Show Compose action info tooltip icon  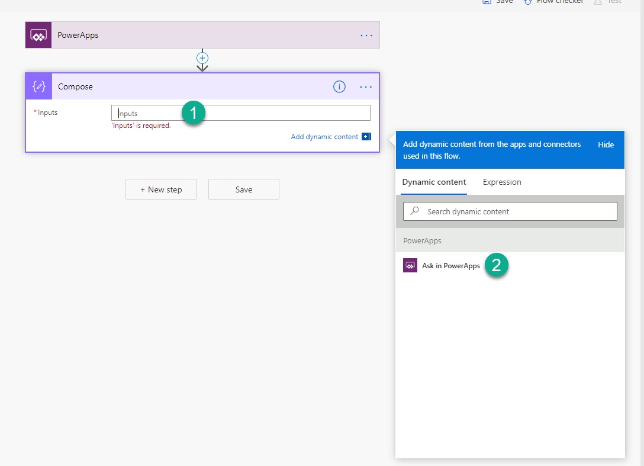pos(339,87)
